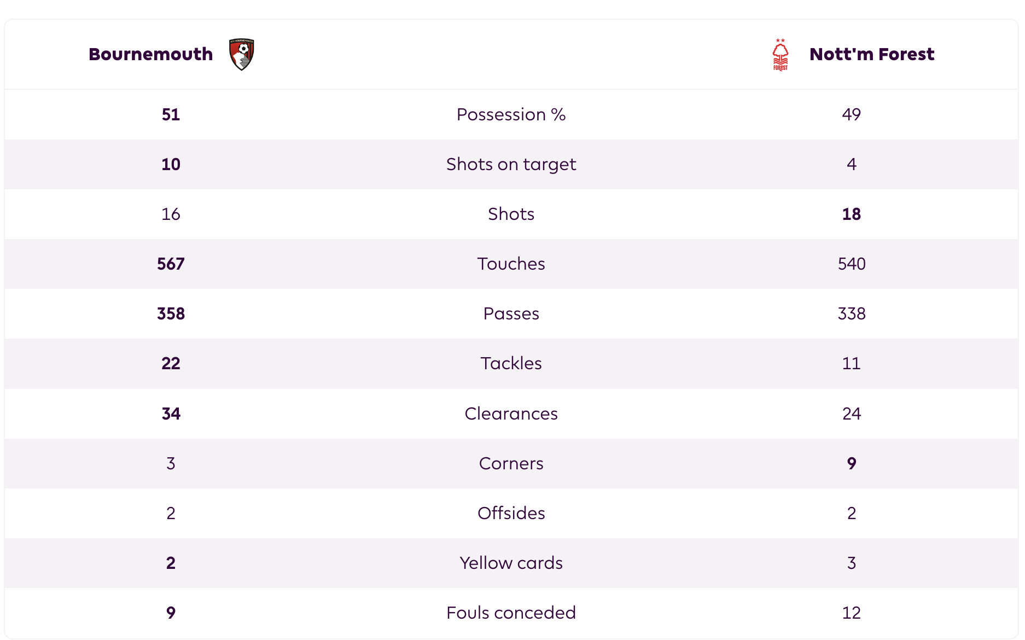Select the Offsides stat label
Viewport: 1025px width, 640px height.
(511, 513)
